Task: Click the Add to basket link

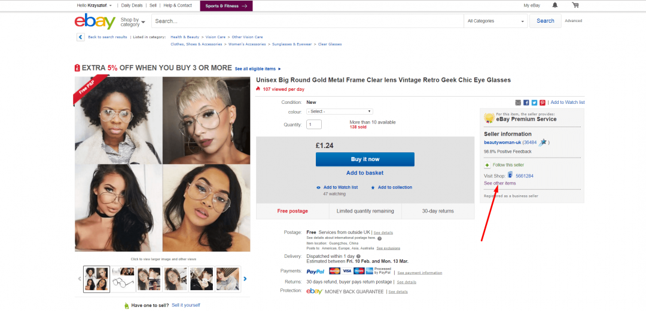Action: point(365,173)
